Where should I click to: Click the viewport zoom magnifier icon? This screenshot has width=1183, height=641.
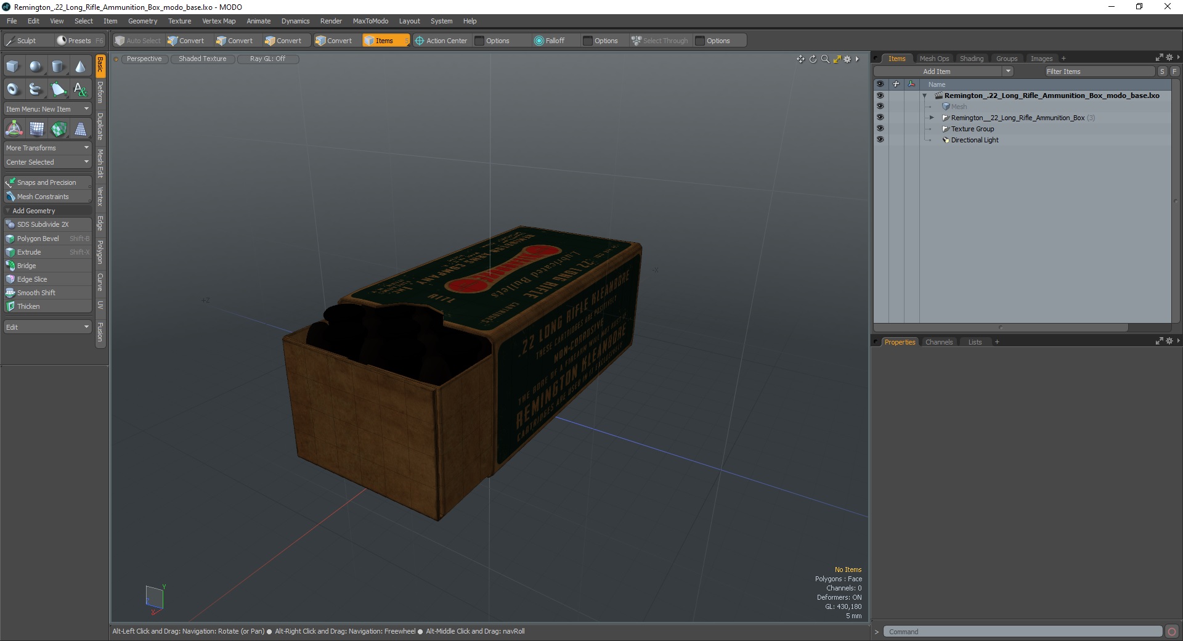825,59
